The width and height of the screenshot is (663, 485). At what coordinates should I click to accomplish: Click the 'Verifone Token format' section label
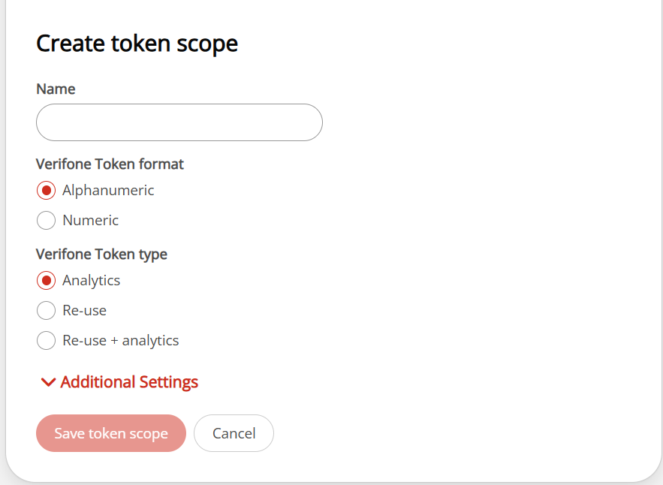[x=110, y=164]
